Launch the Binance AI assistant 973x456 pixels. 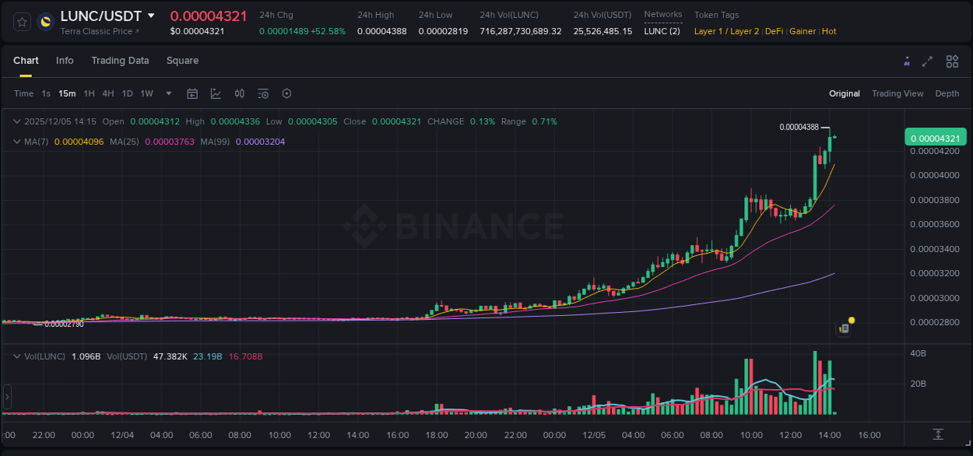(906, 61)
